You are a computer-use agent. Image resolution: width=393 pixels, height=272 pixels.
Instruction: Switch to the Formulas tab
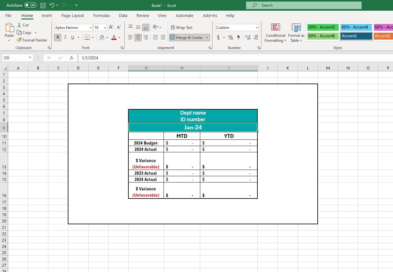click(101, 15)
